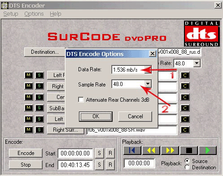
Task: Click the R button beside Start time
Action: (x=110, y=153)
